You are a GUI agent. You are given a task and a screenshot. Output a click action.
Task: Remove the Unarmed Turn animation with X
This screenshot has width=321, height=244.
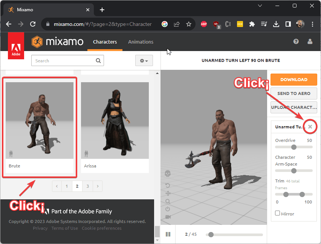pyautogui.click(x=310, y=127)
